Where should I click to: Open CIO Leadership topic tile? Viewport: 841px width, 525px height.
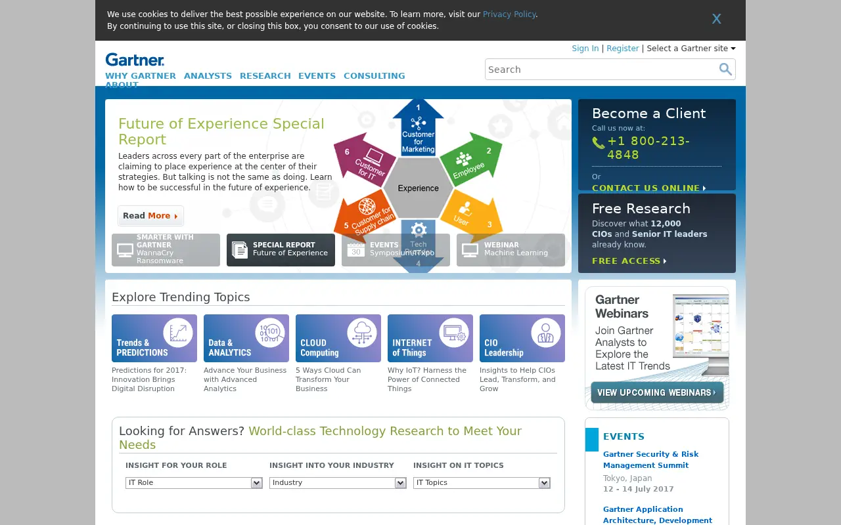(x=522, y=339)
